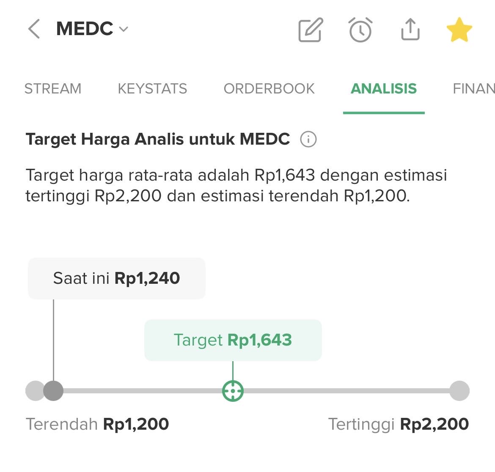The width and height of the screenshot is (495, 472).
Task: Click the price range slider track
Action: (x=338, y=391)
